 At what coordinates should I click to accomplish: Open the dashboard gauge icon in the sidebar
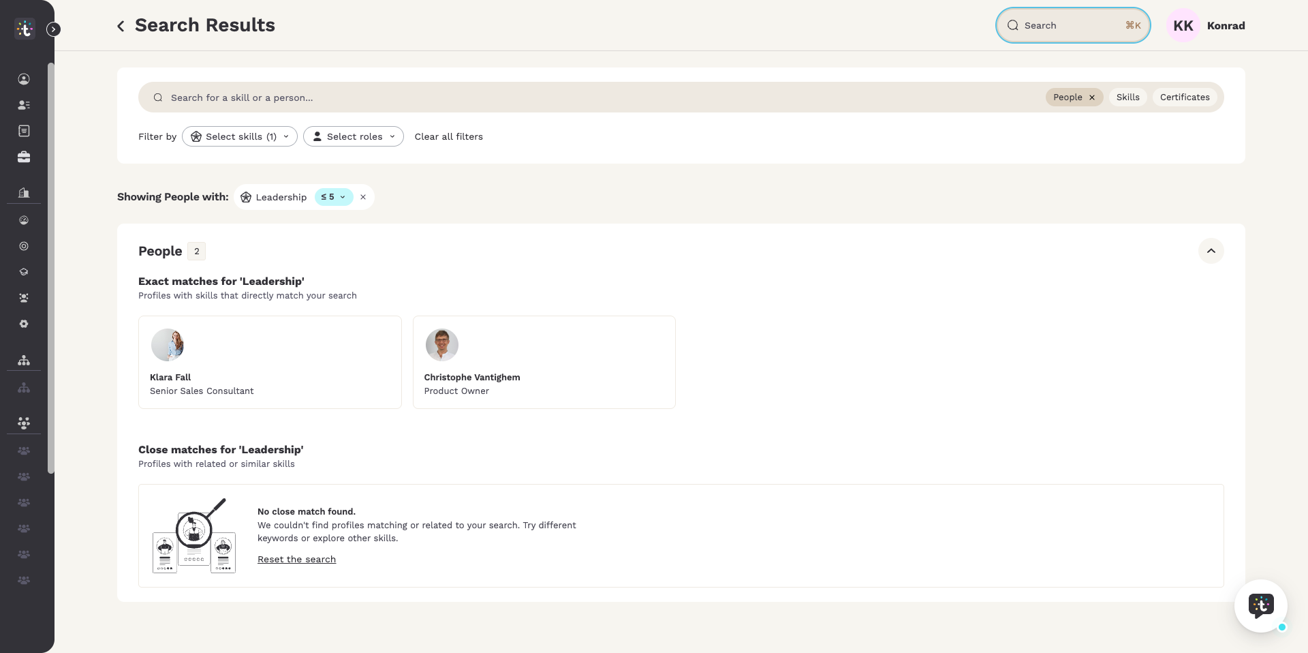(x=24, y=220)
